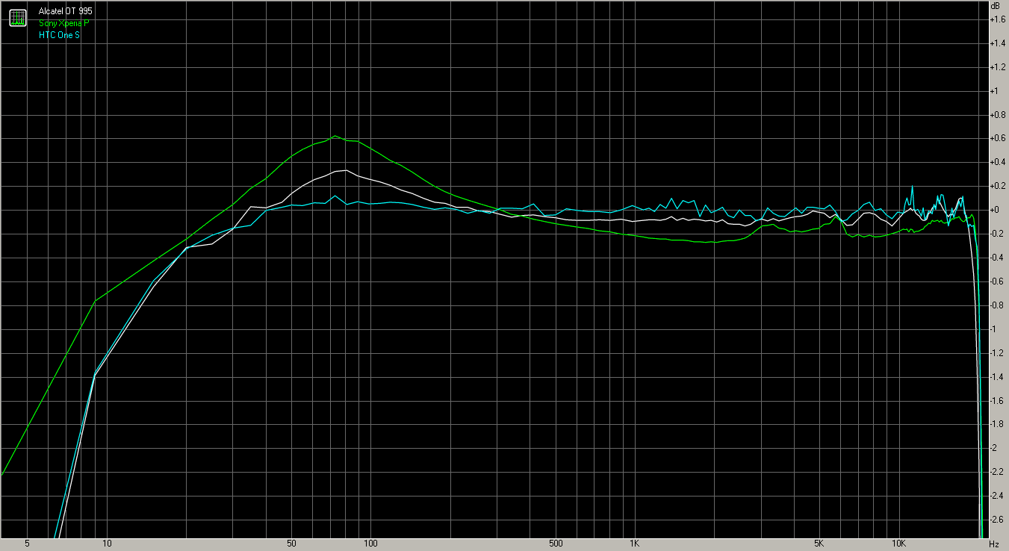1009x551 pixels.
Task: Select the green "Sony Xperia P" legend entry
Action: click(63, 24)
